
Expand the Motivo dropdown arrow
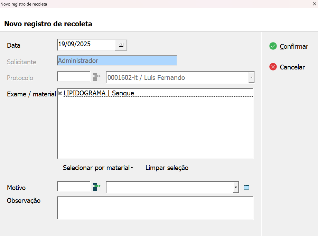[236, 187]
